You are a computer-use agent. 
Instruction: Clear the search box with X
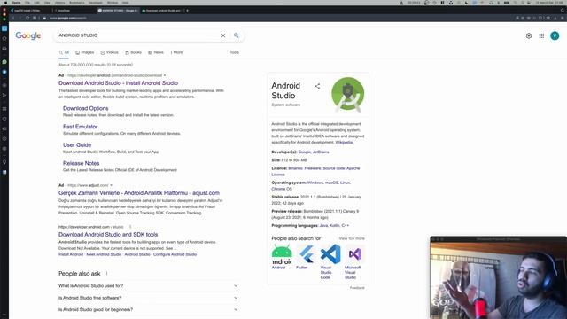[x=223, y=35]
